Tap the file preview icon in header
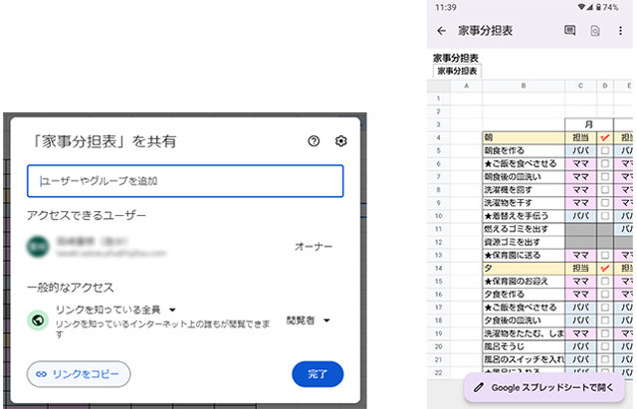The image size is (637, 409). 595,31
